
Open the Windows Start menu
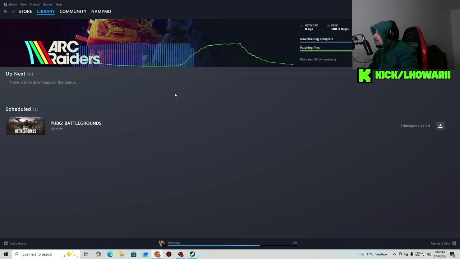click(5, 254)
